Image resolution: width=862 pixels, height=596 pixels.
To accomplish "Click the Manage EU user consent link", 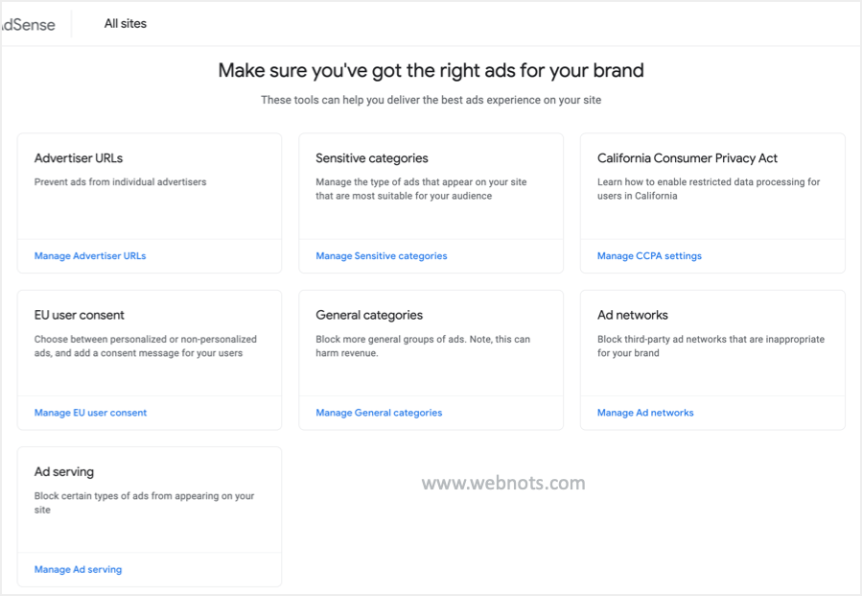I will [91, 413].
